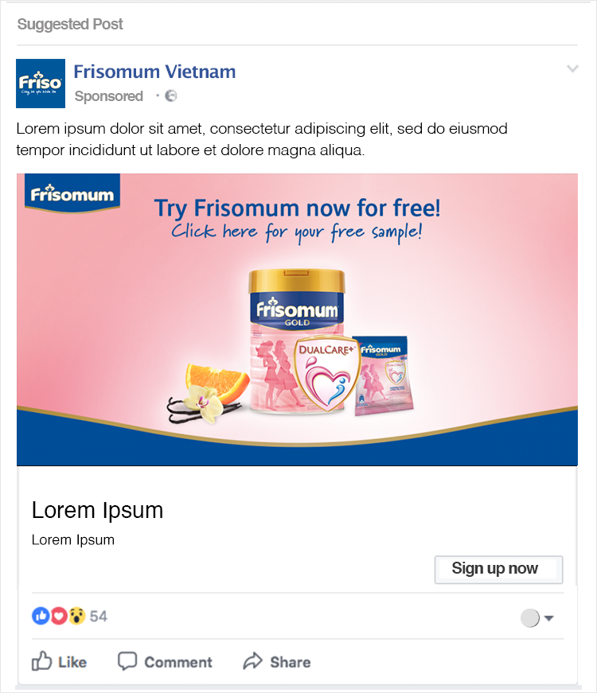
Task: Click the grey circle profile avatar
Action: click(530, 618)
